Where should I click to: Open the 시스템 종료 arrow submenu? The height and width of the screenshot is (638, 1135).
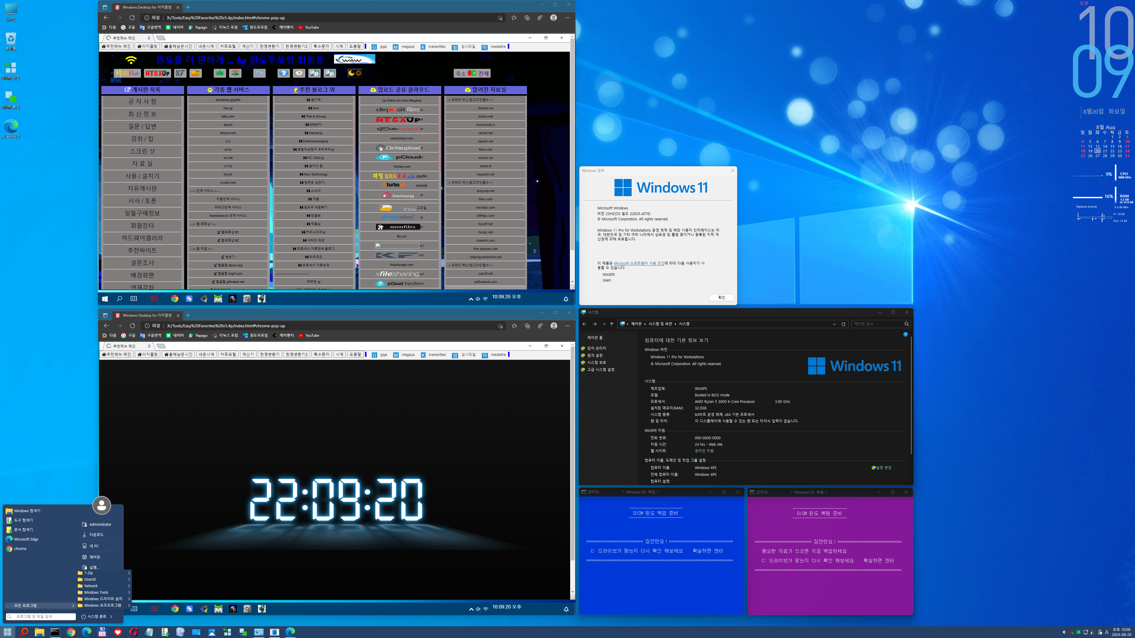point(111,616)
